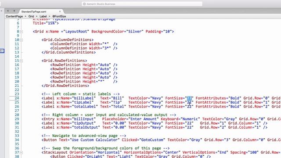Image resolution: width=281 pixels, height=158 pixels.
Task: Collapse Grid.RowDefinitions fold at line 15
Action: coord(22,61)
